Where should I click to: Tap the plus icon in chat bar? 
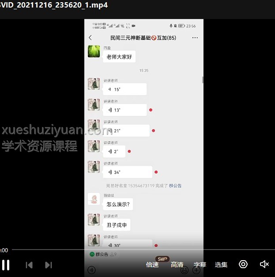[196, 269]
